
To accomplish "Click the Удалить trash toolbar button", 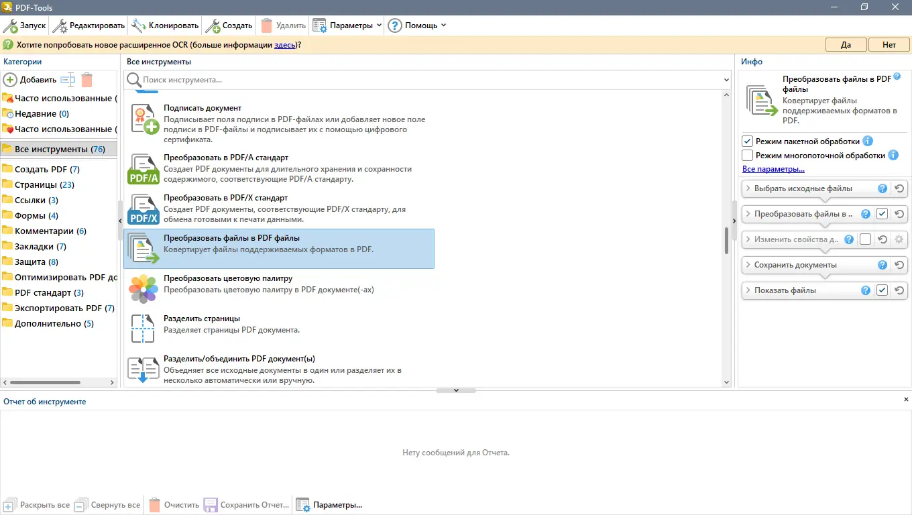I will [283, 25].
